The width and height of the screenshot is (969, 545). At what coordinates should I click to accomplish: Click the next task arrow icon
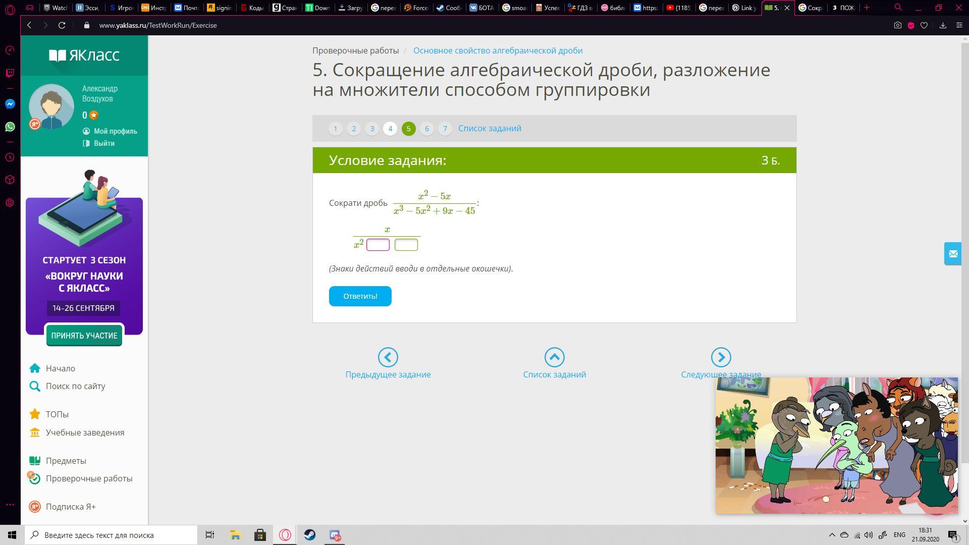coord(721,357)
